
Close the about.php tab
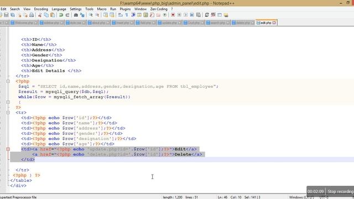pos(108,23)
